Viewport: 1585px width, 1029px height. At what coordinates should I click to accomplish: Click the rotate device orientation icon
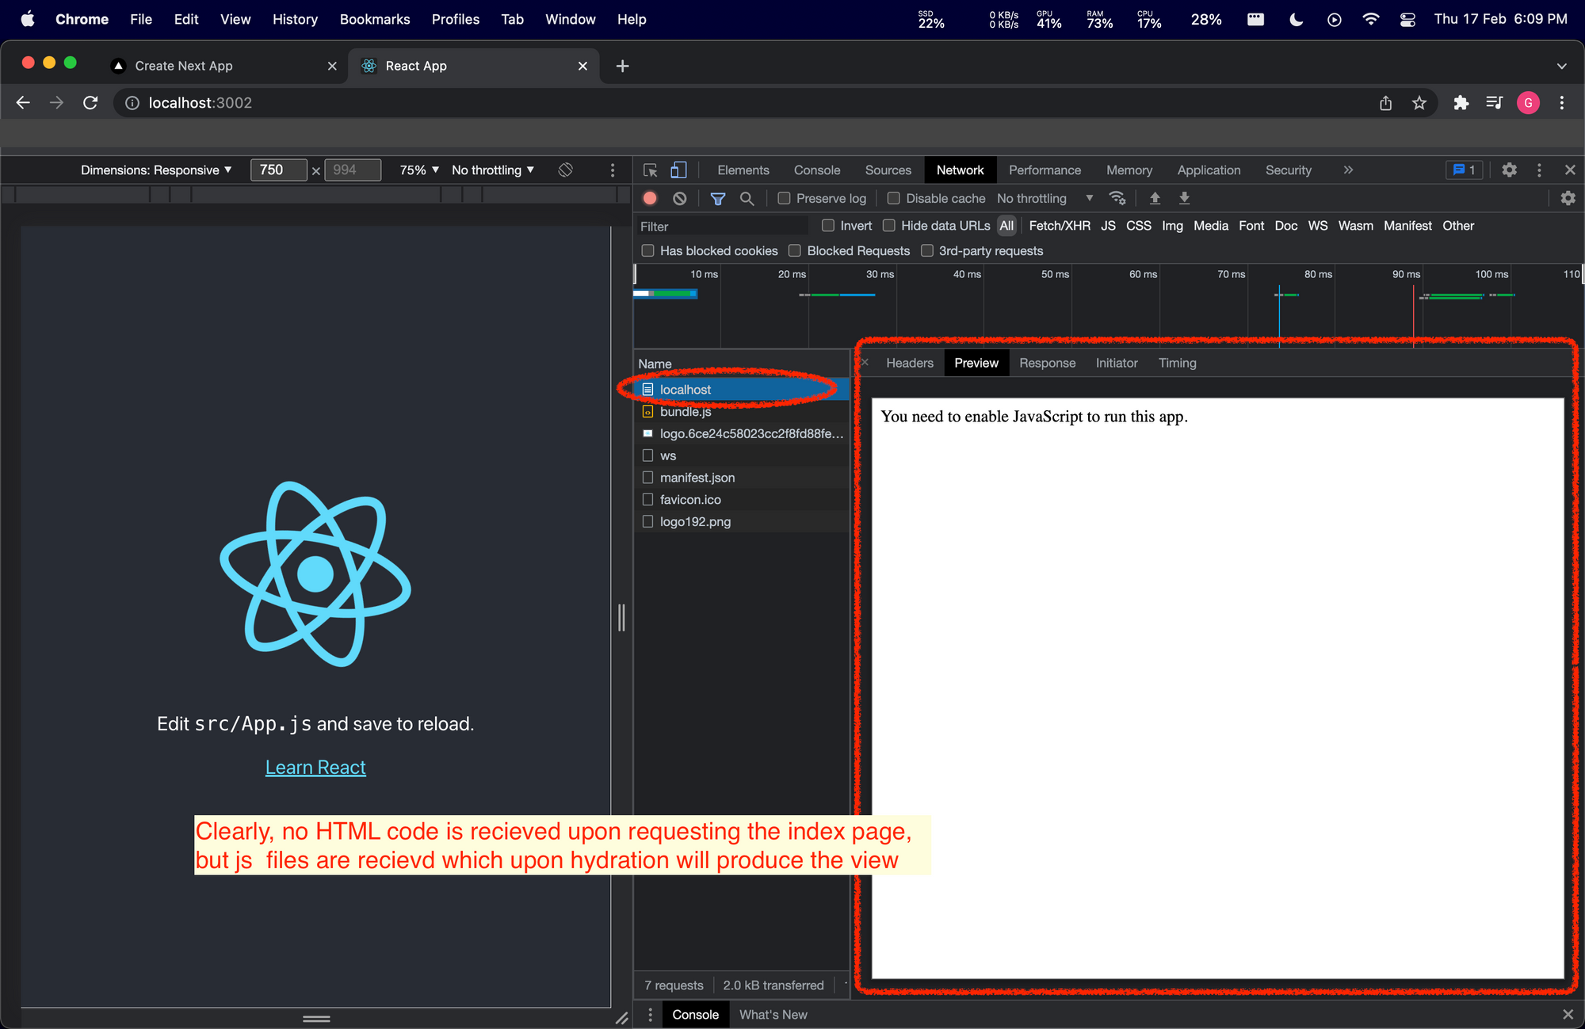pyautogui.click(x=565, y=170)
